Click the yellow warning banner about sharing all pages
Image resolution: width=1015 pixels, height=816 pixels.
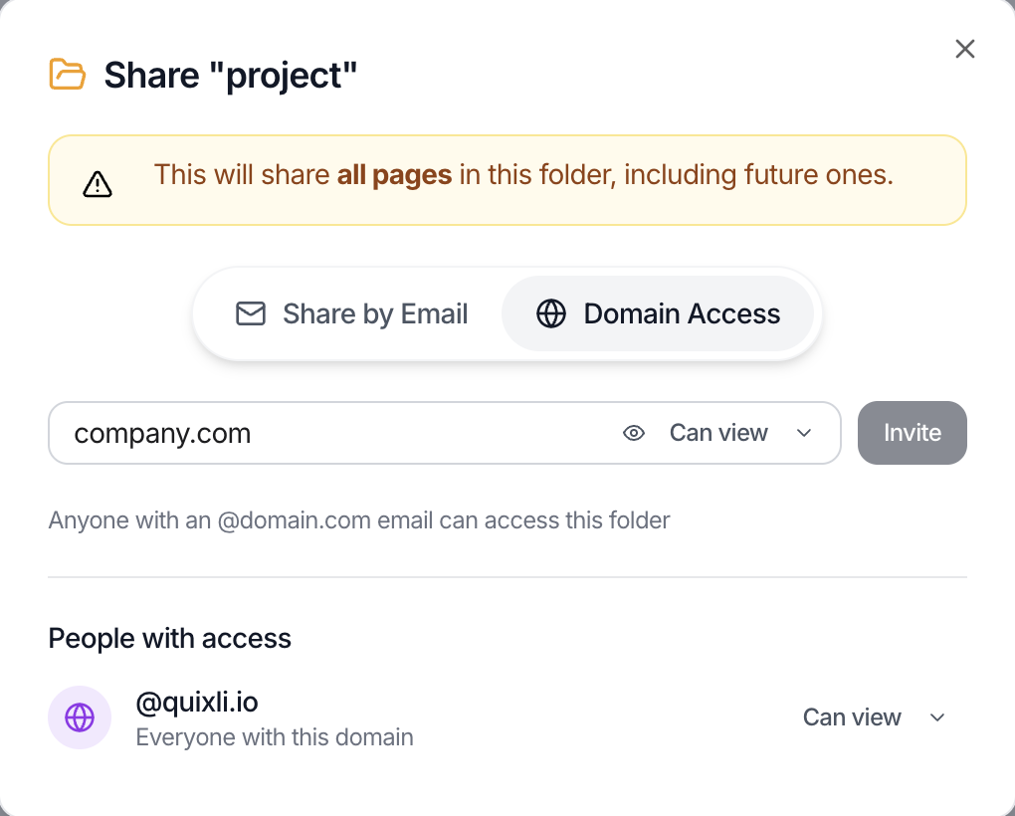coord(507,179)
